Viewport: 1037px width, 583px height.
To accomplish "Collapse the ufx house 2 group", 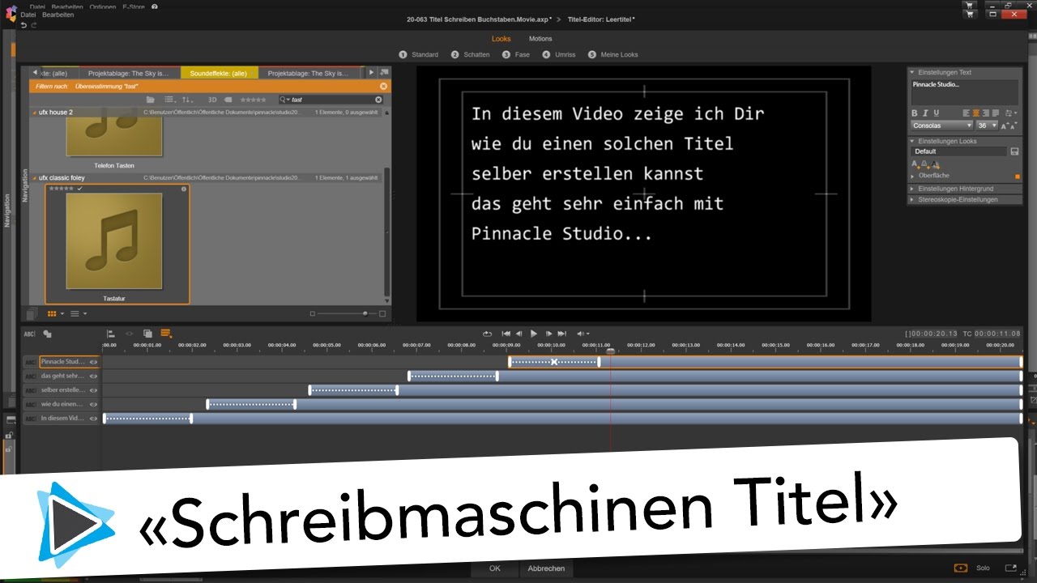I will pos(33,112).
